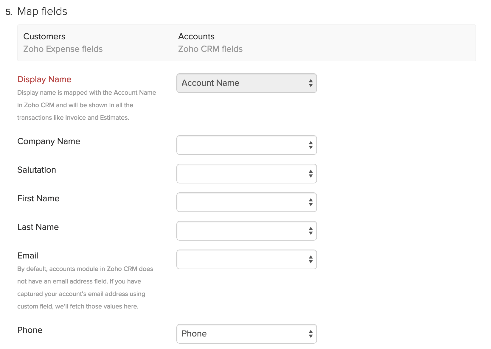Choose a CRM field for First Name
The image size is (491, 349).
(246, 202)
